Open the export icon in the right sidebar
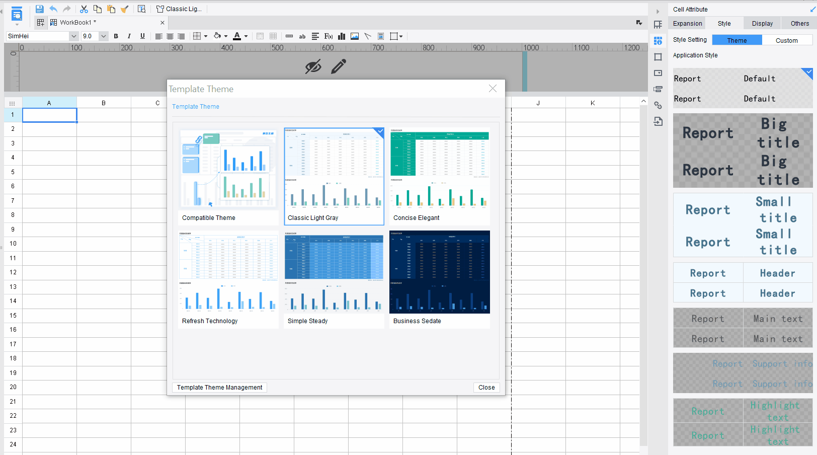Image resolution: width=817 pixels, height=455 pixels. pos(658,121)
